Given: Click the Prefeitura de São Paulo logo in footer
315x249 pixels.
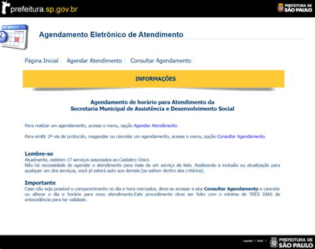Looking at the screenshot, I should coord(291,242).
